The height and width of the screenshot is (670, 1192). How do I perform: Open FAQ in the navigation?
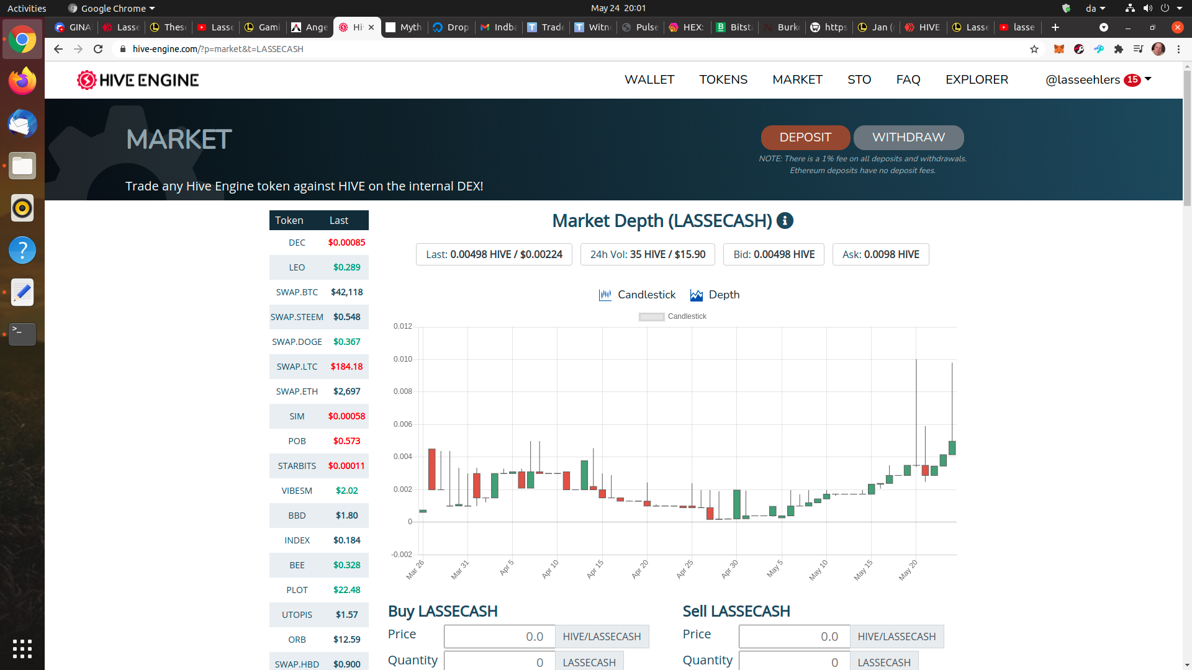tap(908, 79)
